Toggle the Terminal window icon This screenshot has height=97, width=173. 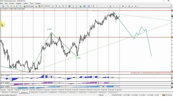click(x=17, y=6)
